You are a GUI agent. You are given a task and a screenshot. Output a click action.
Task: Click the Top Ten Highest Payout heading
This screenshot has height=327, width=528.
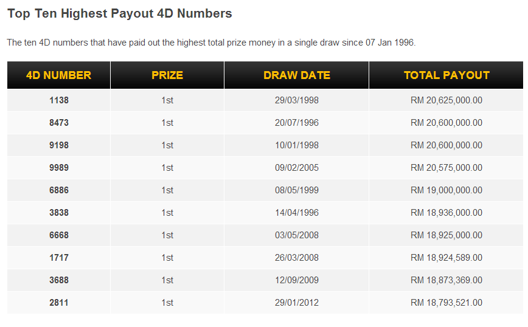tap(120, 13)
